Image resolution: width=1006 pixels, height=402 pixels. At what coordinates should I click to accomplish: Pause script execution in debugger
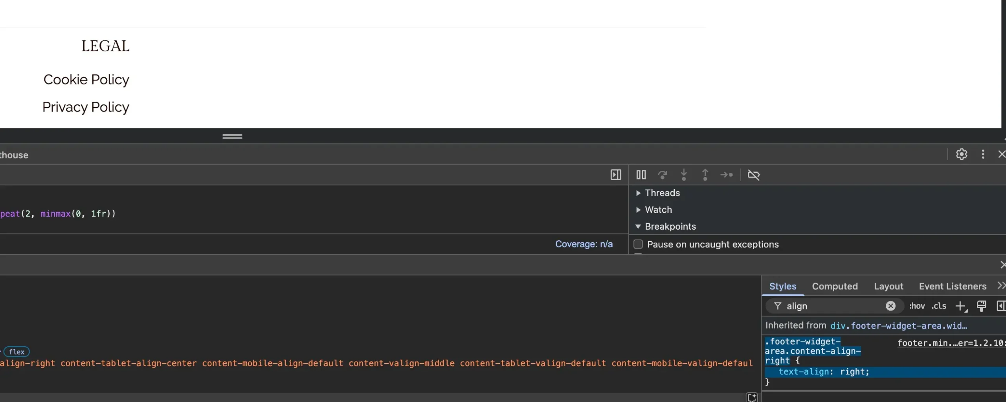(x=641, y=175)
